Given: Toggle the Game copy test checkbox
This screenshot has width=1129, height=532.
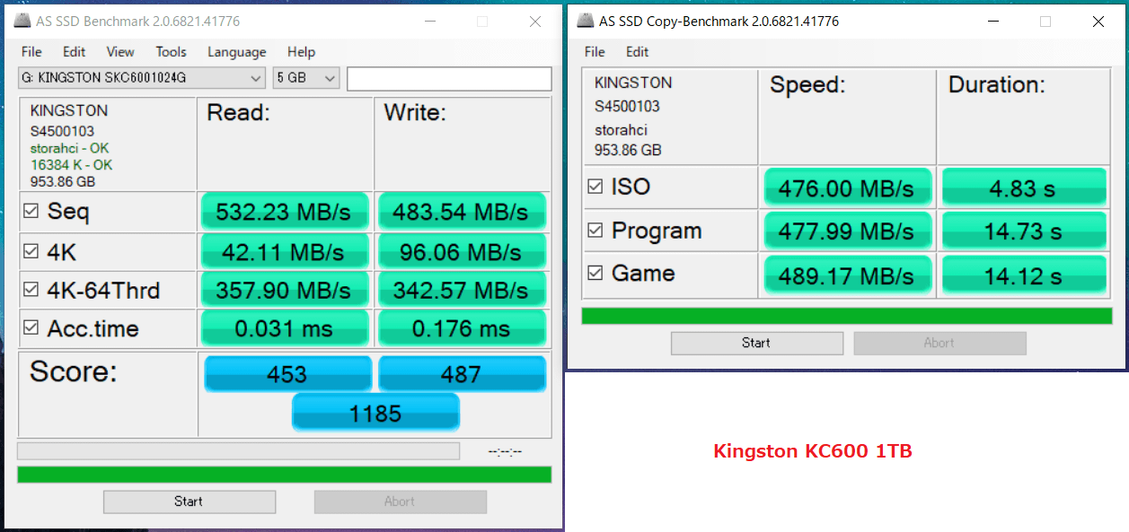Looking at the screenshot, I should pos(595,273).
